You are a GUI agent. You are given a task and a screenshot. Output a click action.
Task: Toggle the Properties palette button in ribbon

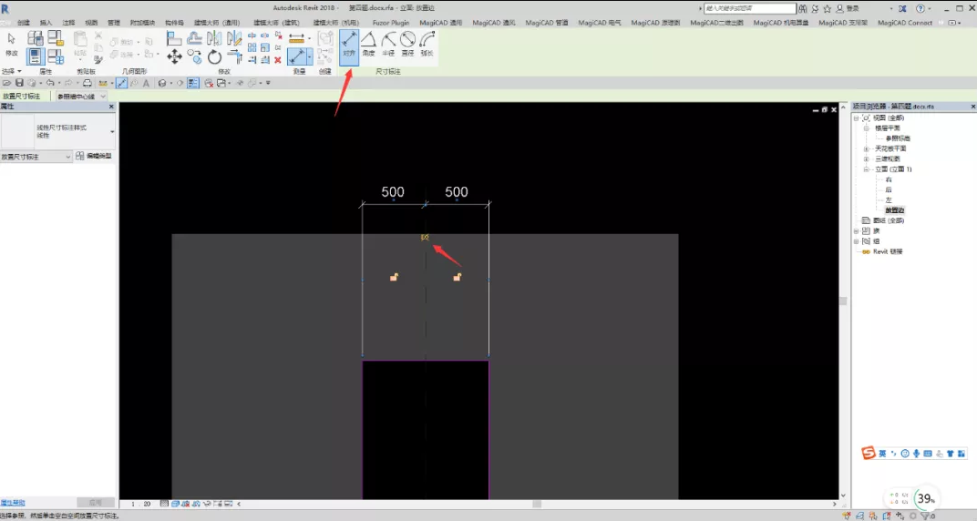coord(35,56)
